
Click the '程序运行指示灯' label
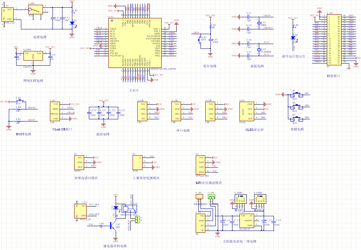293,57
